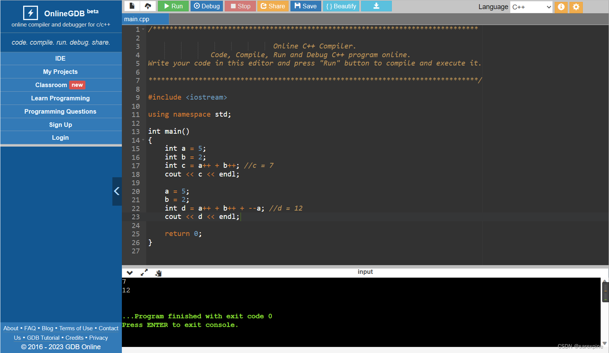Screen dimensions: 609x353
Task: Paste clipboard input into the console
Action: (x=158, y=272)
